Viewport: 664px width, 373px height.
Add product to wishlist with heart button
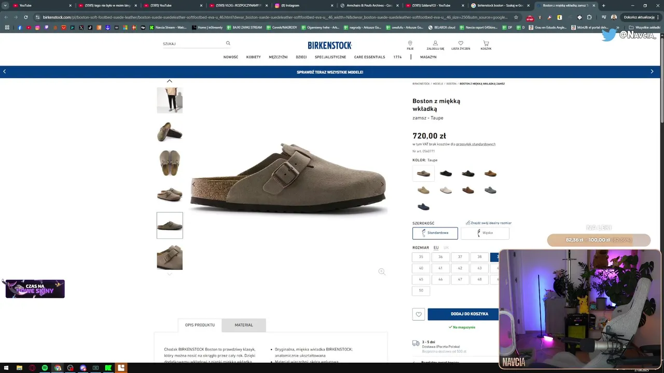click(x=419, y=314)
